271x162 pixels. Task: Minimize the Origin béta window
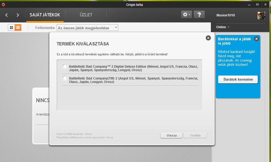[x=249, y=5]
